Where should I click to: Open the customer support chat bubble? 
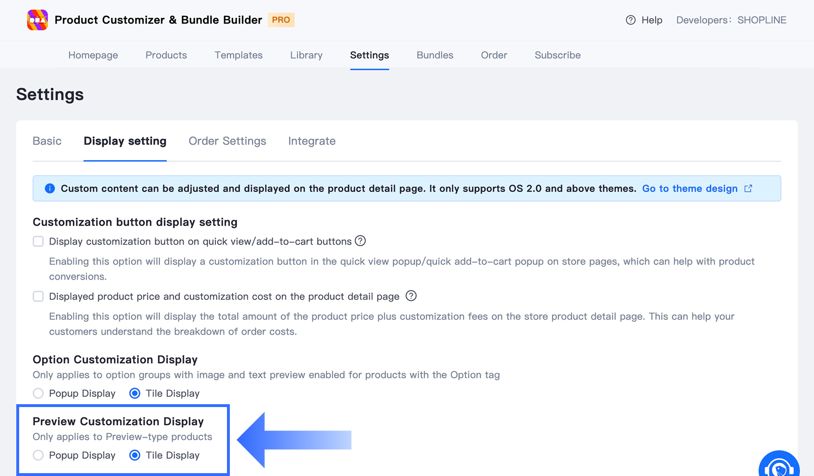(x=779, y=465)
